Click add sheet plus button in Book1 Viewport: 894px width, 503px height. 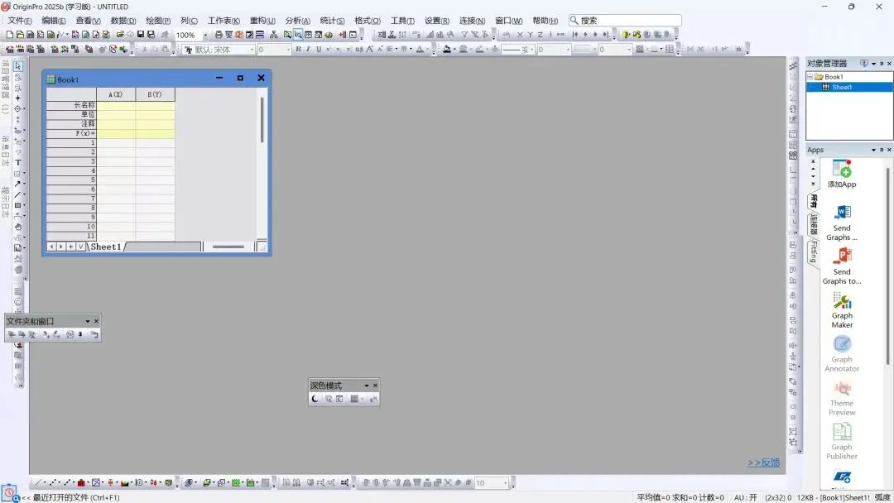coord(70,247)
